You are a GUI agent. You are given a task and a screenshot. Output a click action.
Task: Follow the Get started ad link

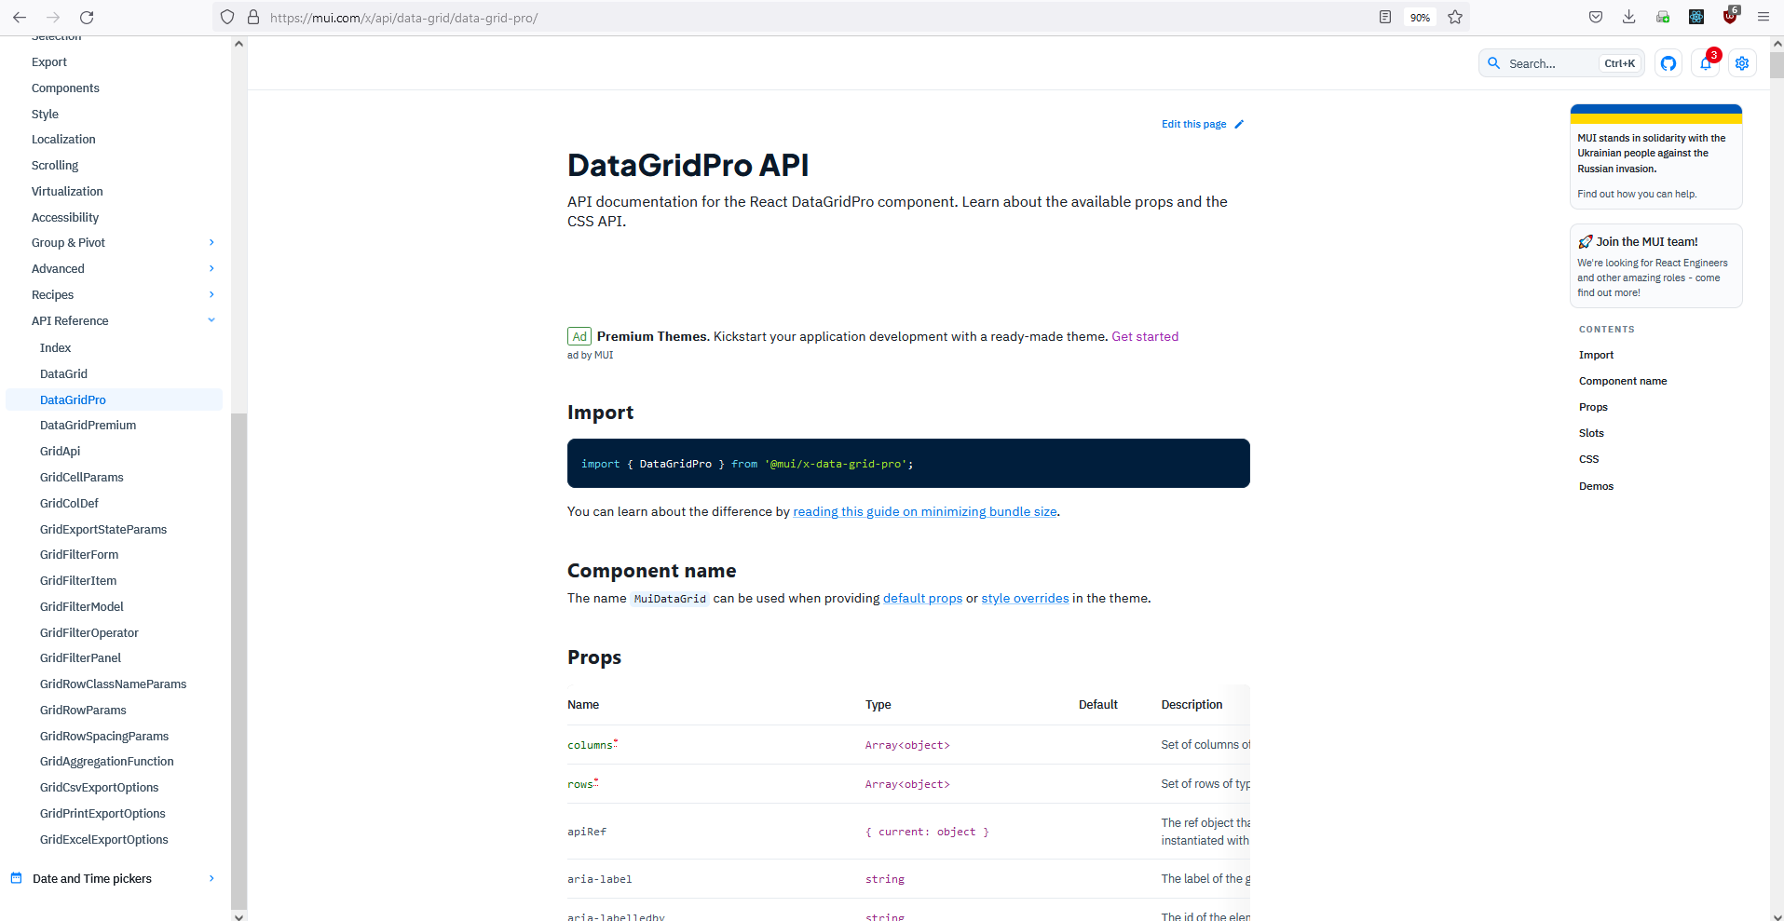click(1145, 336)
